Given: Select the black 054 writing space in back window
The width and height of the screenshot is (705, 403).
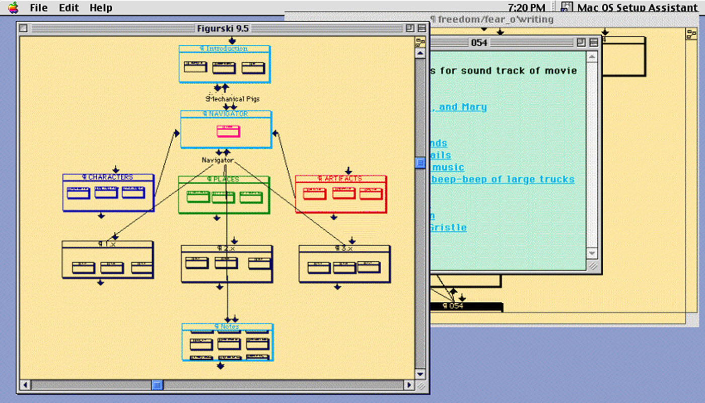Looking at the screenshot, I should 467,306.
